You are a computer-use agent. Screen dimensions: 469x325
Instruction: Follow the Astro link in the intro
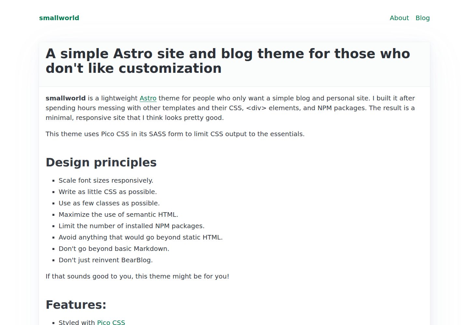pos(148,98)
